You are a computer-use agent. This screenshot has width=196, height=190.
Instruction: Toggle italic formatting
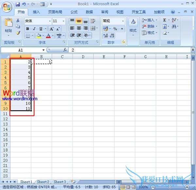coord(34,29)
